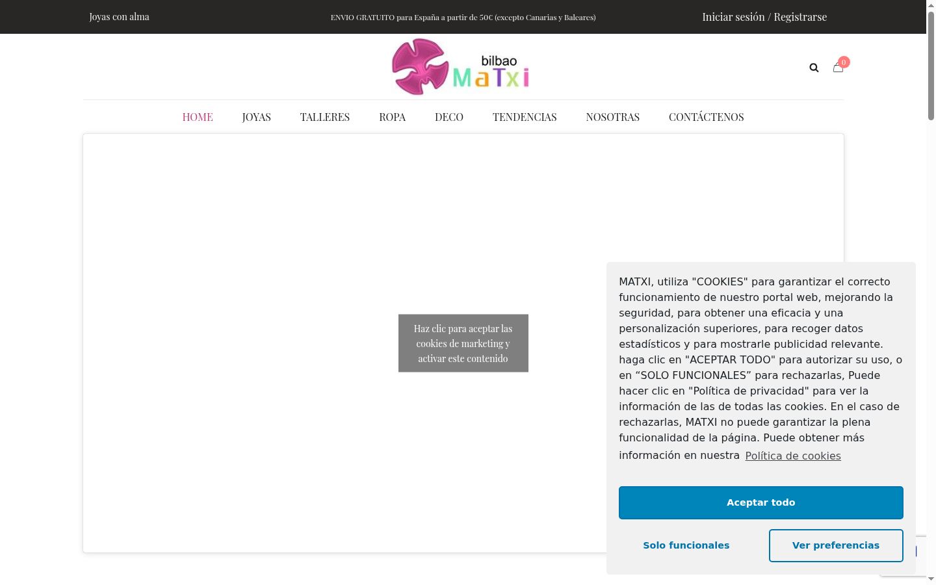Image resolution: width=936 pixels, height=585 pixels.
Task: Open the search magnifier icon
Action: (814, 68)
